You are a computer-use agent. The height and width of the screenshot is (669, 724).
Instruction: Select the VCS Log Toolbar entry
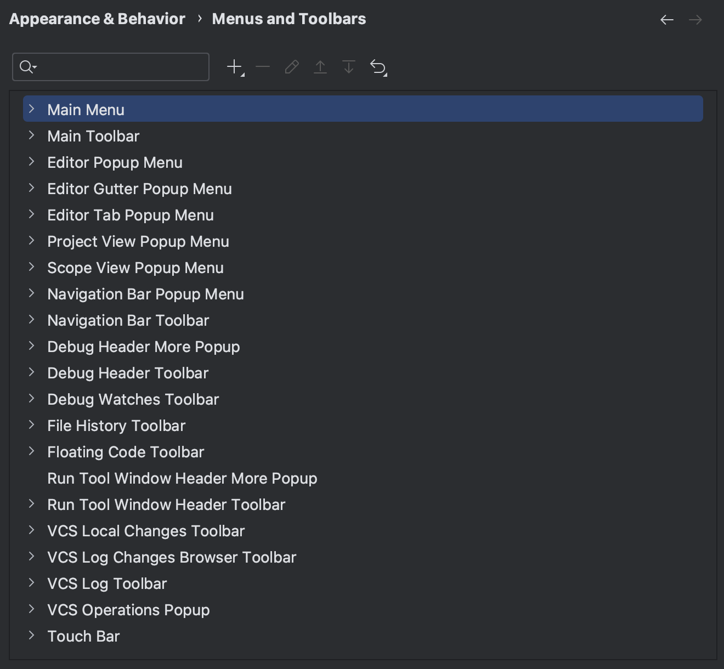click(106, 583)
